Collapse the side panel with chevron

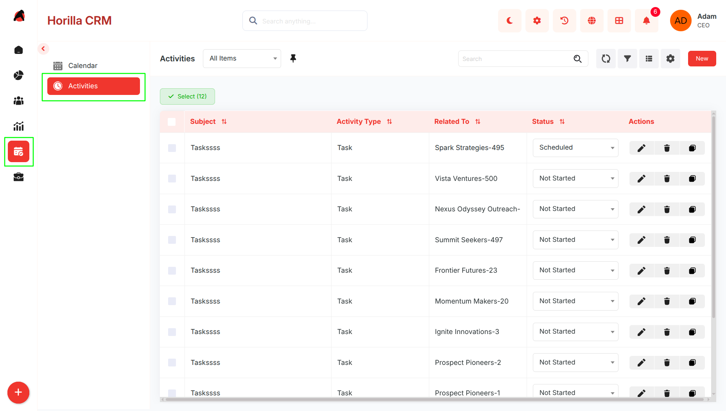[x=43, y=49]
